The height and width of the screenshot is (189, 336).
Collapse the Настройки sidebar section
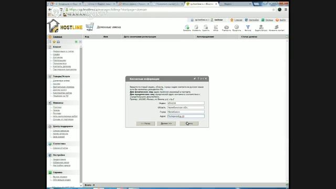(59, 155)
